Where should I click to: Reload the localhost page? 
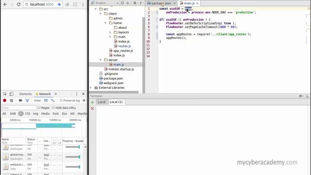coord(18,4)
